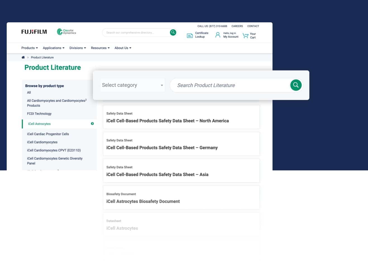
Task: Click the FUJIFILM logo
Action: click(x=34, y=32)
